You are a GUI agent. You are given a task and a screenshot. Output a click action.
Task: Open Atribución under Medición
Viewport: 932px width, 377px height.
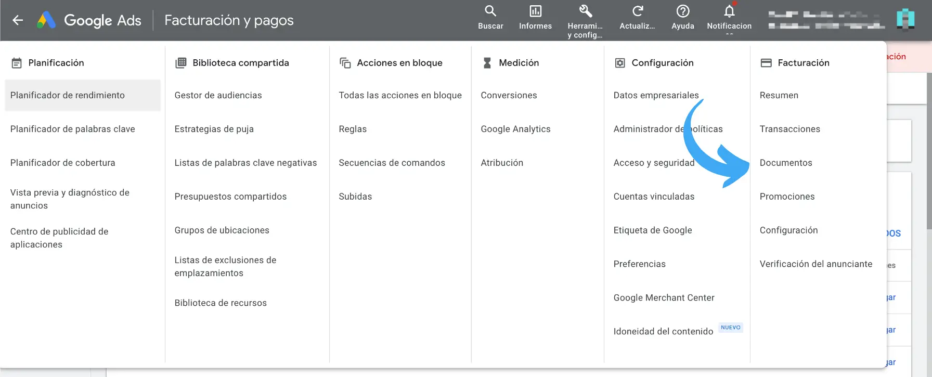[502, 163]
